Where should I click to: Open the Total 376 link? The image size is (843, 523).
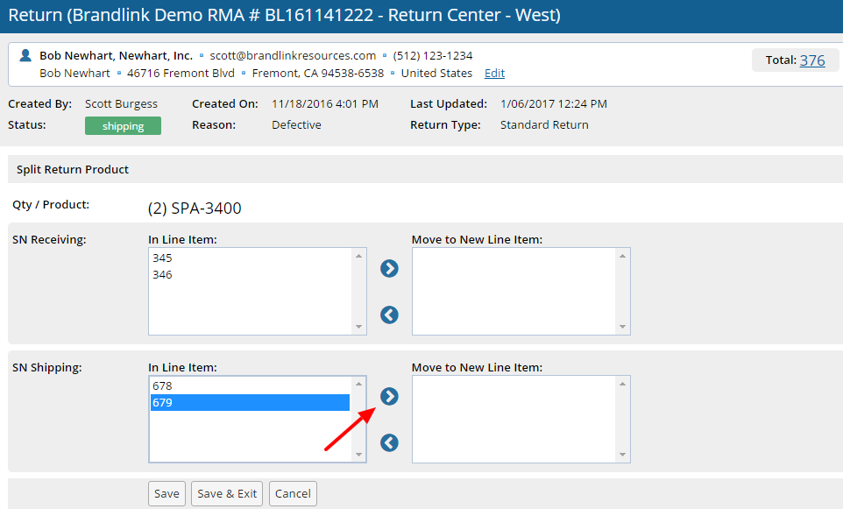pos(811,60)
